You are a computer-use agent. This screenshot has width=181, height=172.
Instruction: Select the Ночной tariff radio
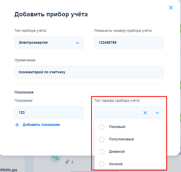click(x=102, y=164)
